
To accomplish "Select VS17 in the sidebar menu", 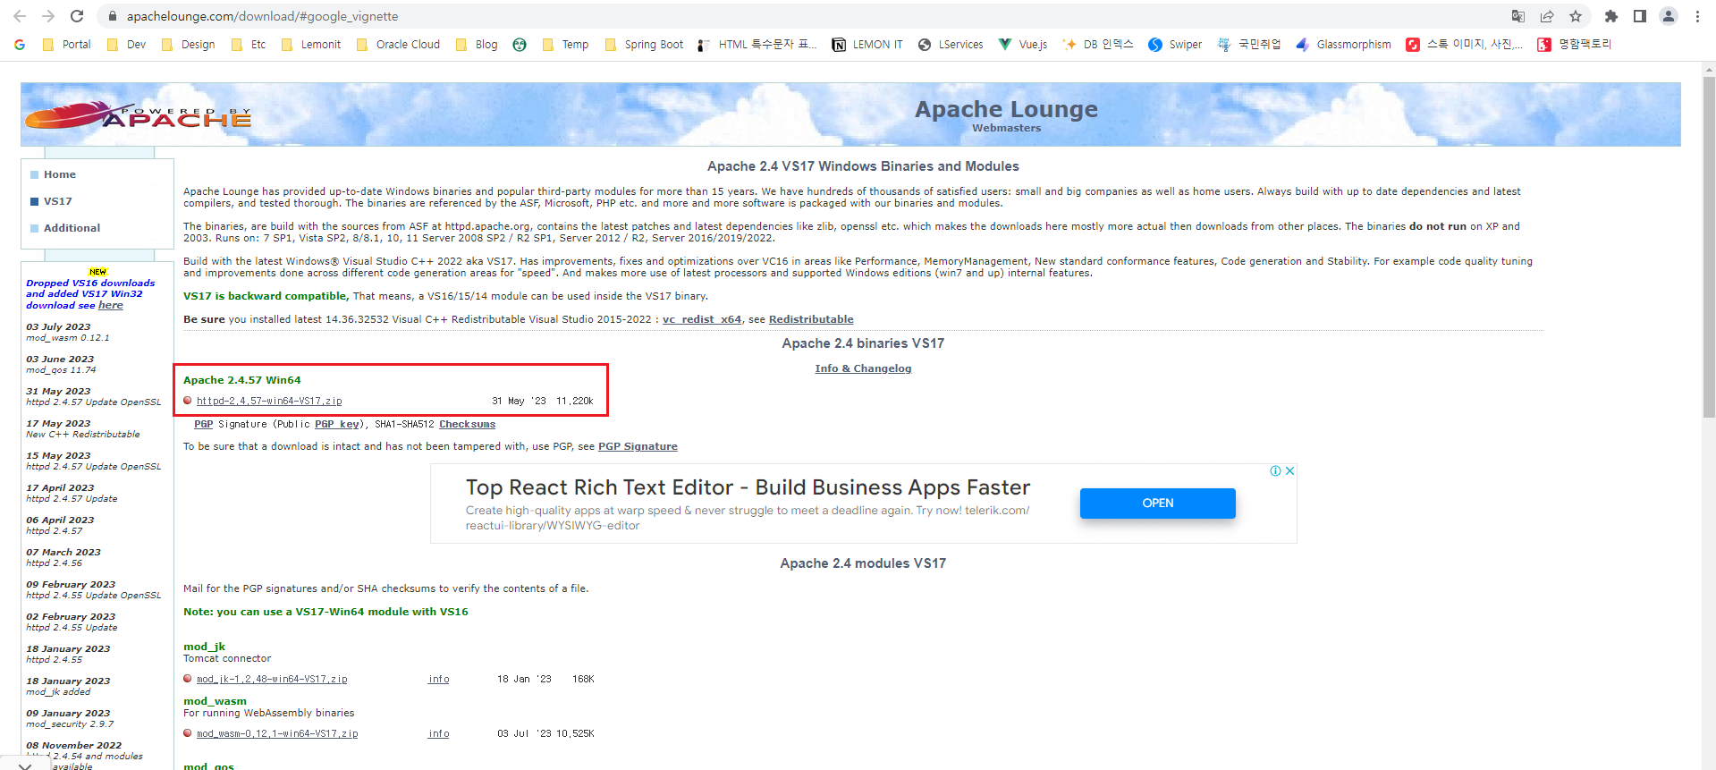I will [x=57, y=201].
